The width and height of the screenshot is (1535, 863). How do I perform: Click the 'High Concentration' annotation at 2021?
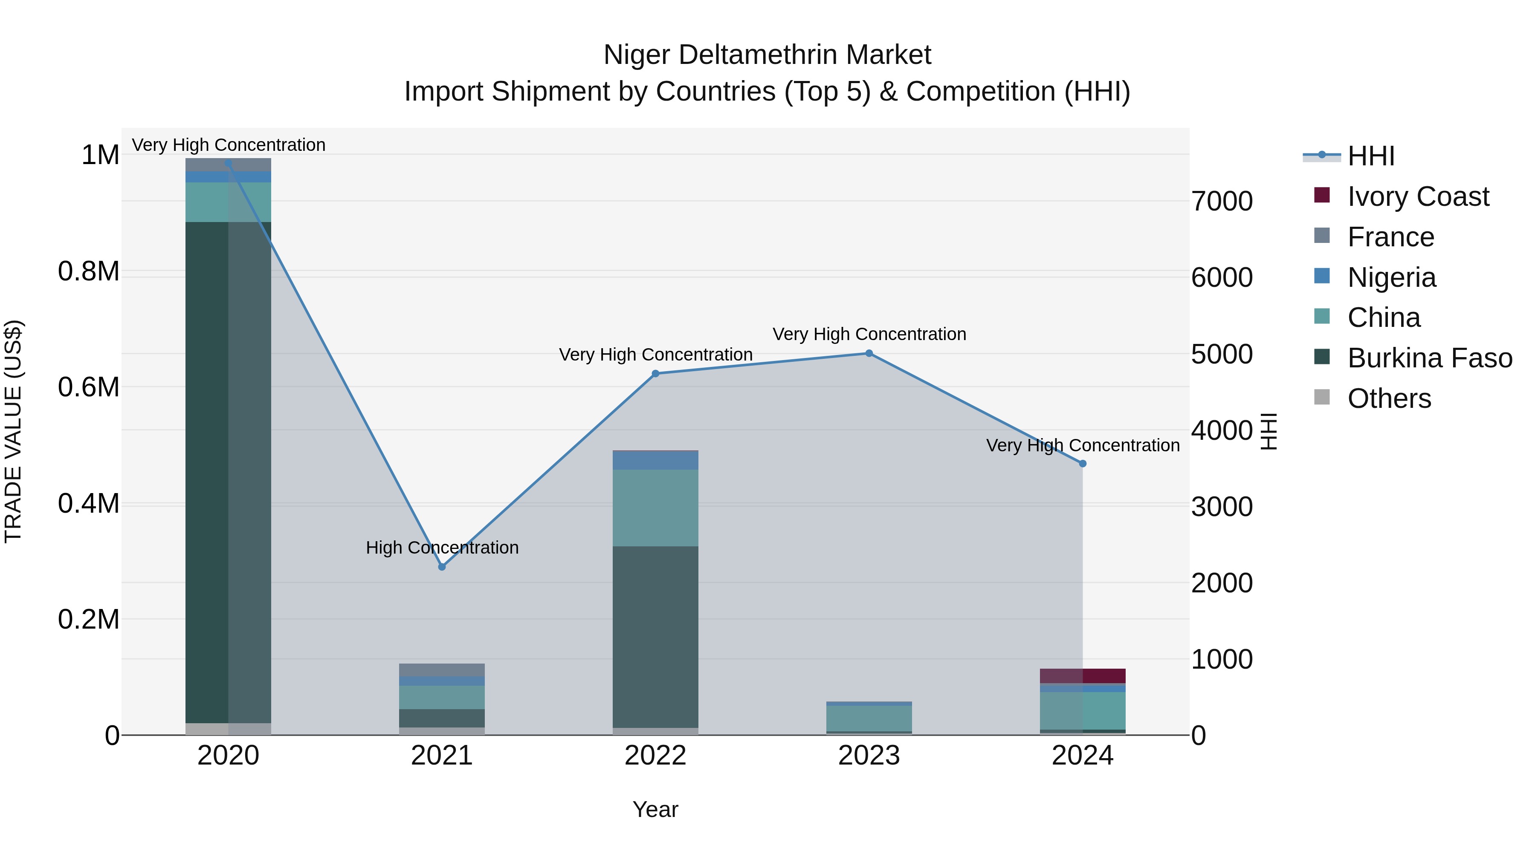point(442,547)
